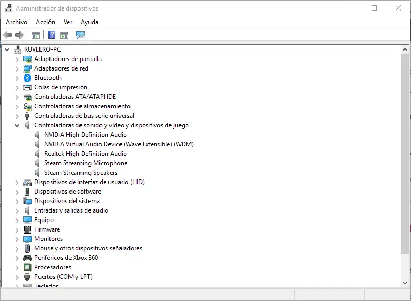This screenshot has width=411, height=301.
Task: Click the mouse icon for Mouse y otros dispositivos
Action: point(27,248)
